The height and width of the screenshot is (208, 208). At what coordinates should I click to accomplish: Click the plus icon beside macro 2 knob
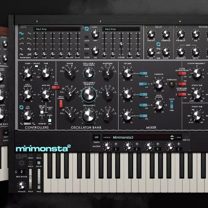click(x=137, y=144)
